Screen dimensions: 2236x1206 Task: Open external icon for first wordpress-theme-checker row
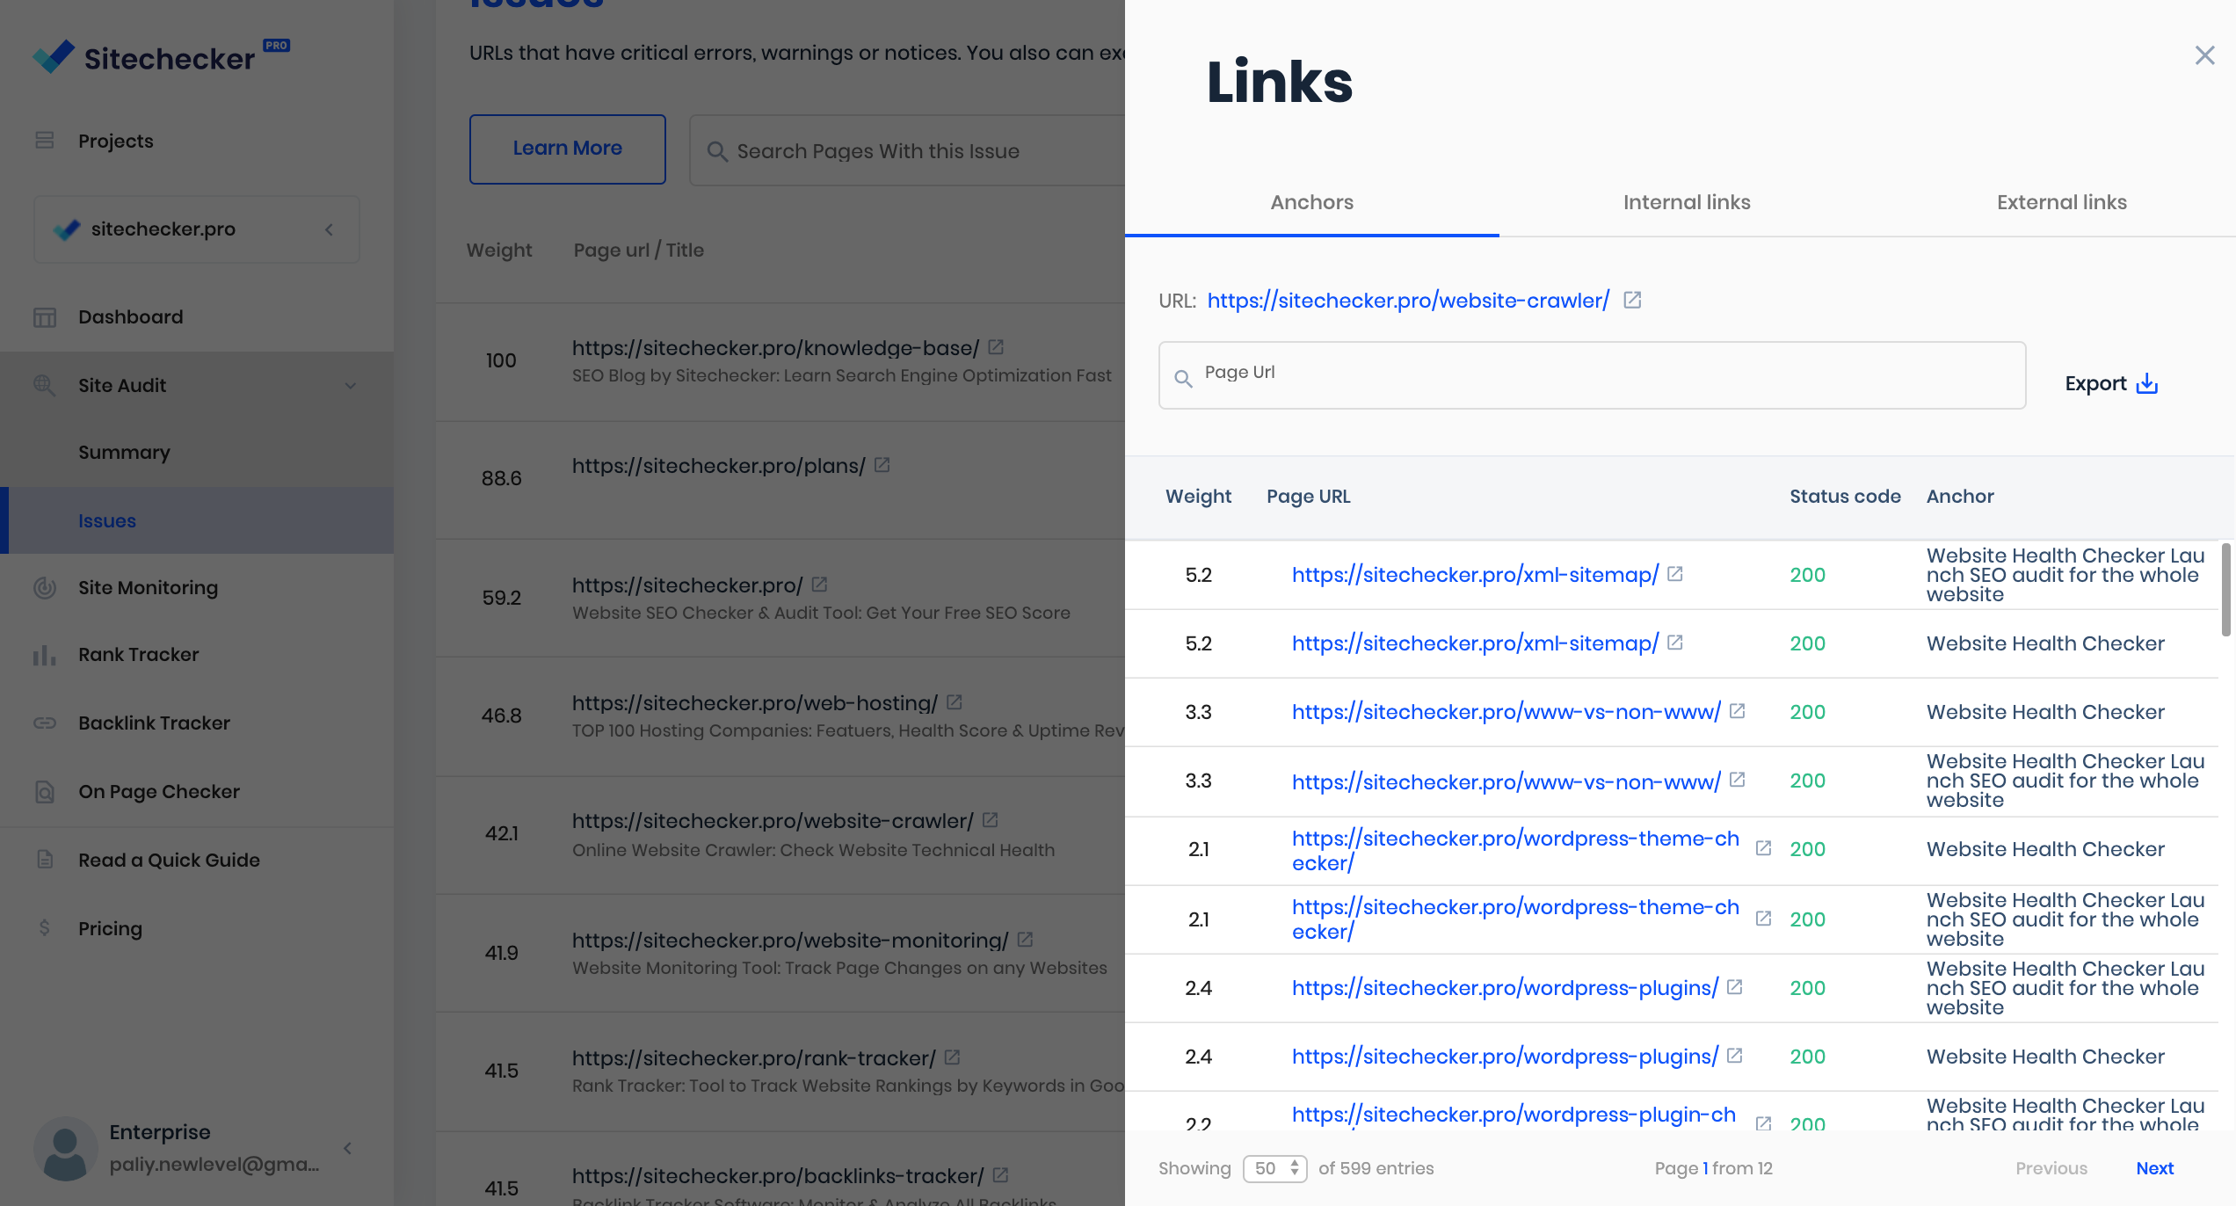pyautogui.click(x=1763, y=848)
